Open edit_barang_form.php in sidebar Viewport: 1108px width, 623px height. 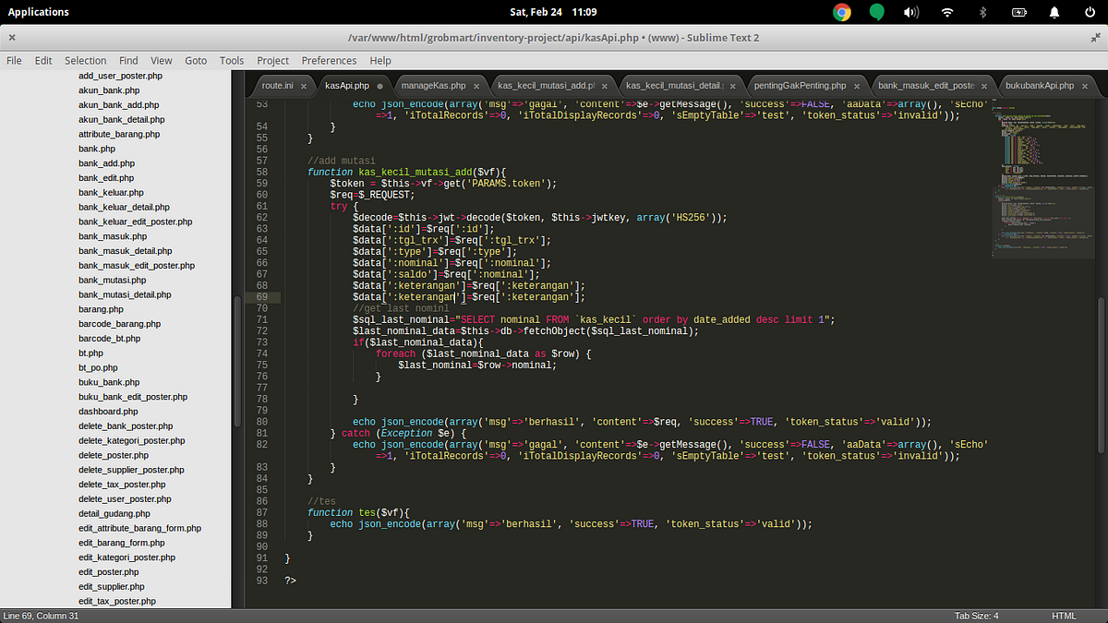tap(121, 543)
